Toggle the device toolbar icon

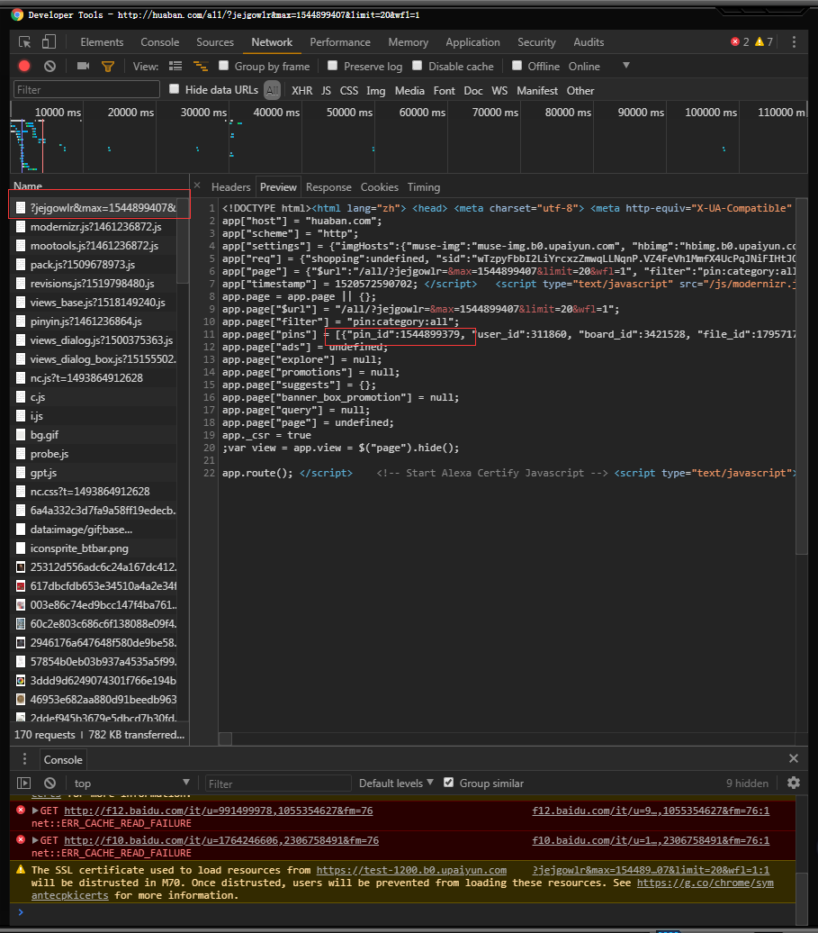coord(49,42)
